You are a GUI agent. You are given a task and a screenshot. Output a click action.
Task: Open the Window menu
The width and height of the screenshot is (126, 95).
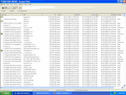(x=21, y=4)
